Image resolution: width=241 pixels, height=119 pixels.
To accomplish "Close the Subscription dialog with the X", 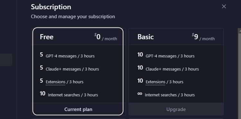I will [224, 6].
